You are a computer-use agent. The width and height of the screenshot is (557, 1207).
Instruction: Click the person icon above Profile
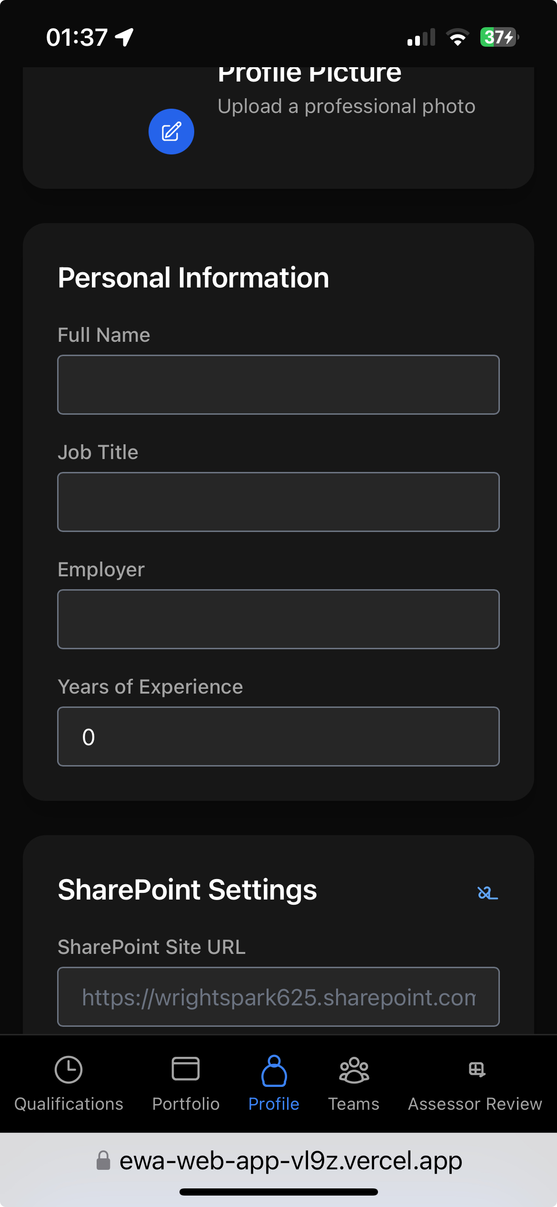click(273, 1069)
